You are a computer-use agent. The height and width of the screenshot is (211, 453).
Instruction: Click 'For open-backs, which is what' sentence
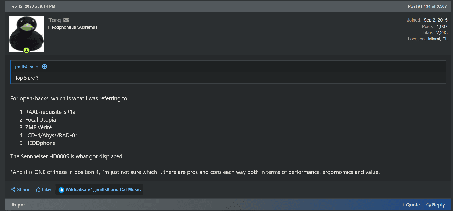tap(71, 98)
